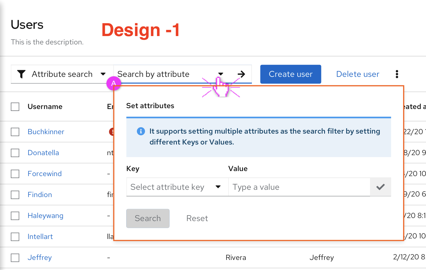Screen dimensions: 426x270
Task: Check the select-all checkbox in table header
Action: point(15,106)
